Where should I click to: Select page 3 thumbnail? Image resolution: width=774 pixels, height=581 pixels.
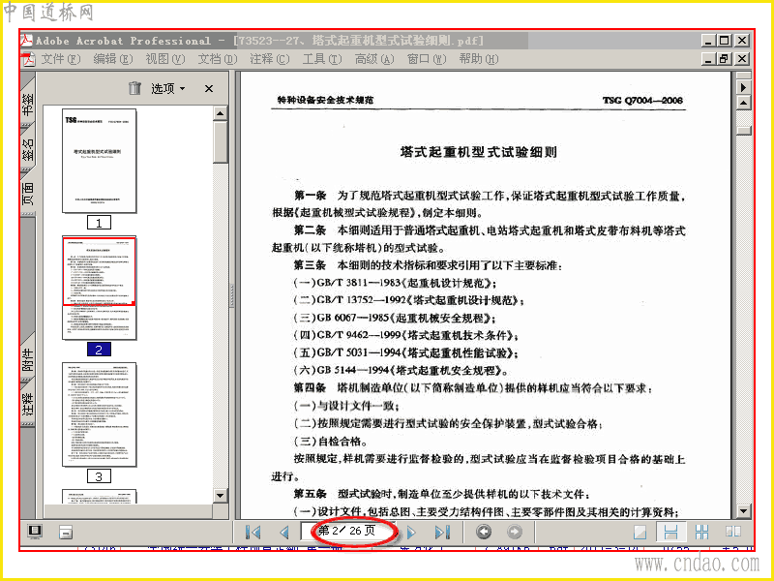click(x=100, y=415)
